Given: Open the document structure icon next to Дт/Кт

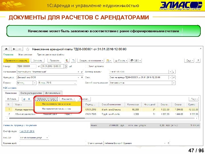Looking at the screenshot, I should (73, 60).
